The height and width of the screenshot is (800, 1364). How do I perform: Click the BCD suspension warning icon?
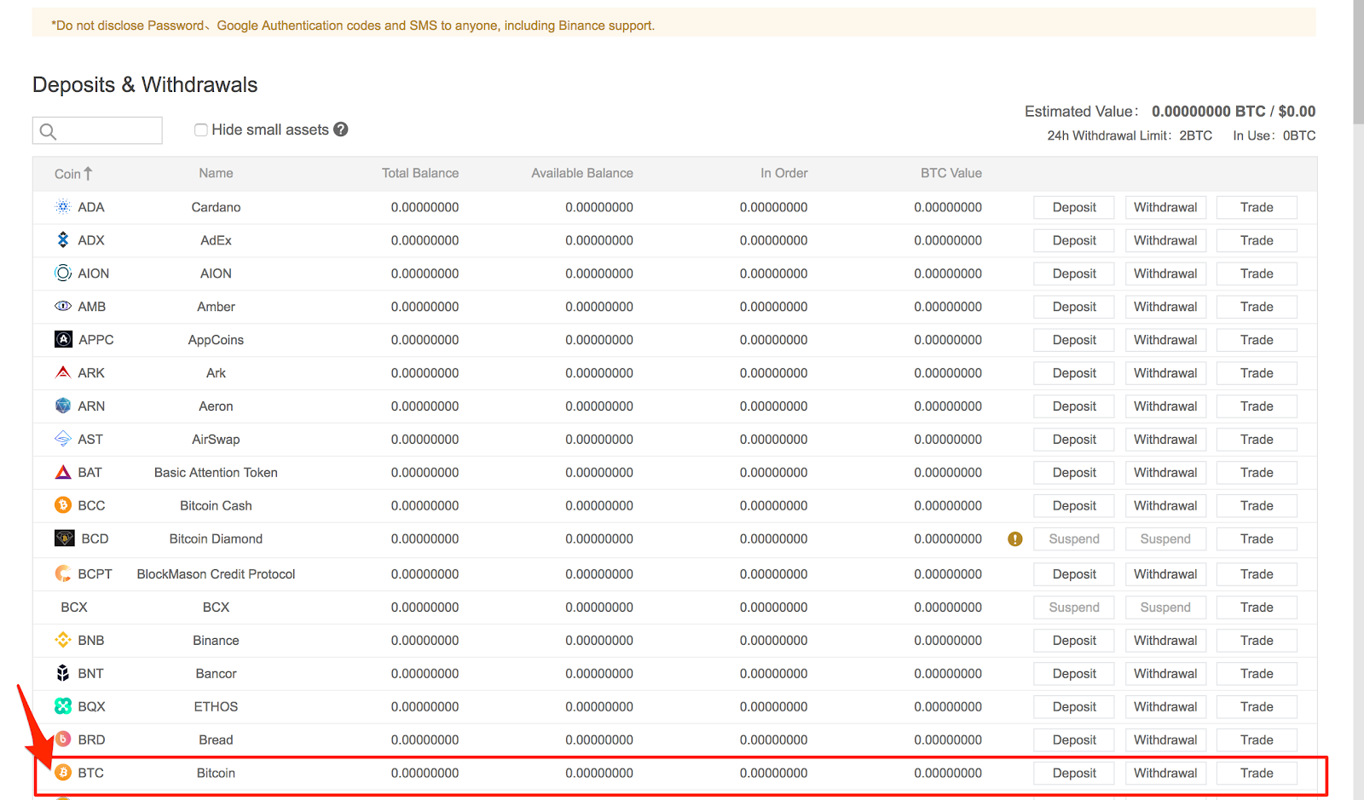(x=1015, y=539)
